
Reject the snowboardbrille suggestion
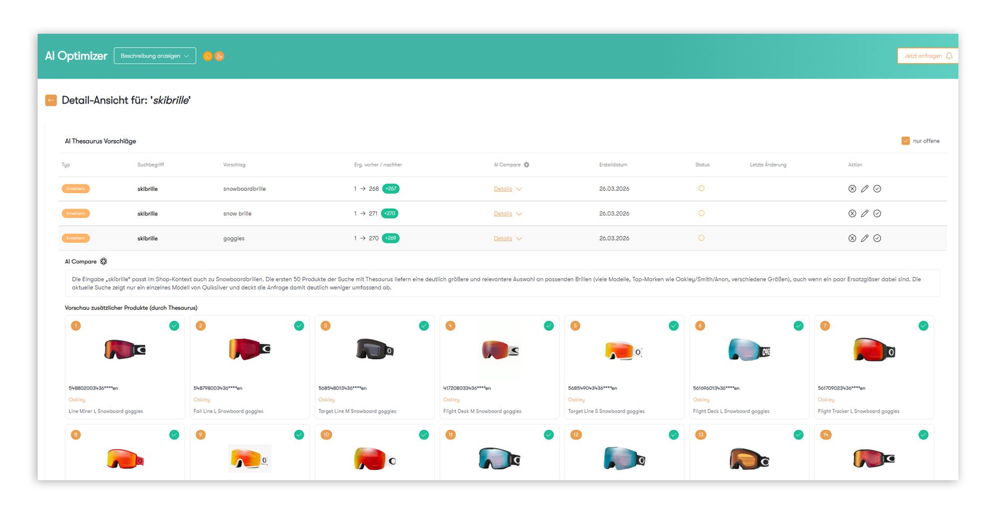click(852, 189)
